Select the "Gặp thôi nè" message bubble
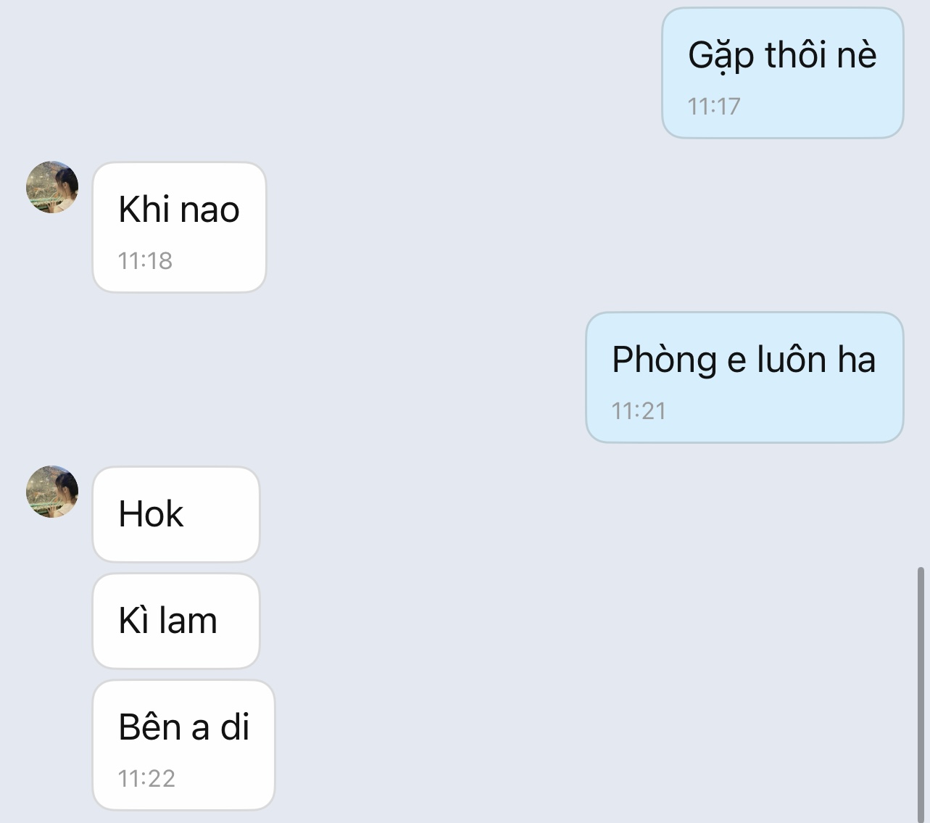This screenshot has height=823, width=930. 782,73
